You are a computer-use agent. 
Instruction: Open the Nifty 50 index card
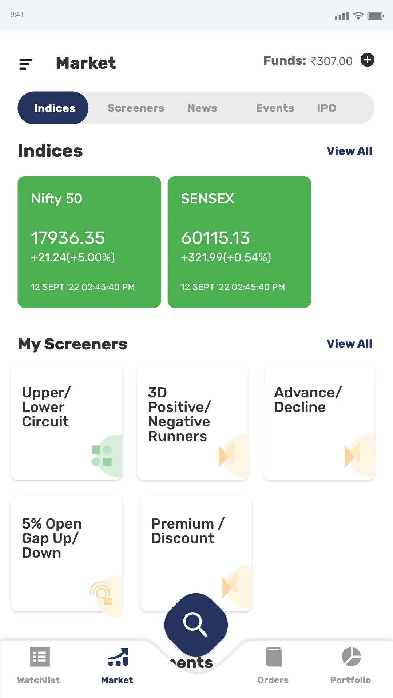pos(89,242)
